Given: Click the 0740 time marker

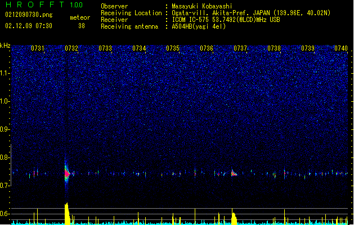Looking at the screenshot, I should point(341,48).
